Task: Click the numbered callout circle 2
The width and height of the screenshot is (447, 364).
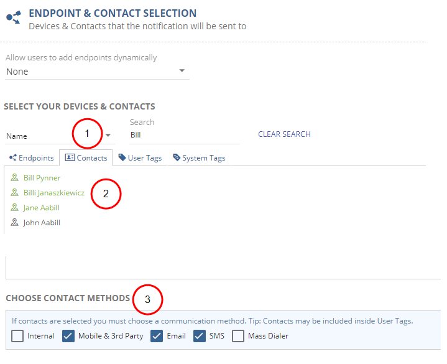Action: tap(106, 194)
